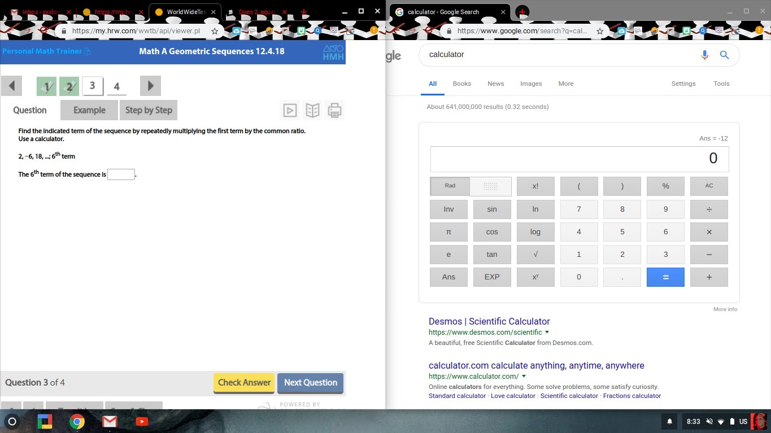Viewport: 771px width, 433px height.
Task: Click the Personal Math Trainer mouse icon
Action: pos(88,51)
